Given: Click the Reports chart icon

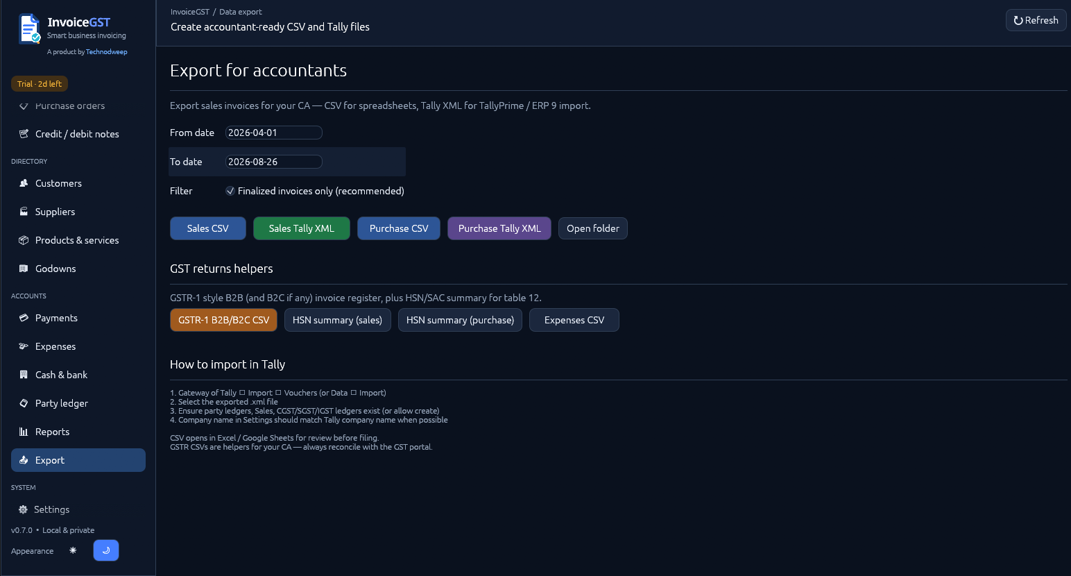Looking at the screenshot, I should [x=24, y=432].
